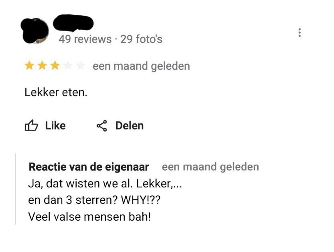Click the review text 'Lekker eten.'
This screenshot has height=252, width=334.
(56, 93)
